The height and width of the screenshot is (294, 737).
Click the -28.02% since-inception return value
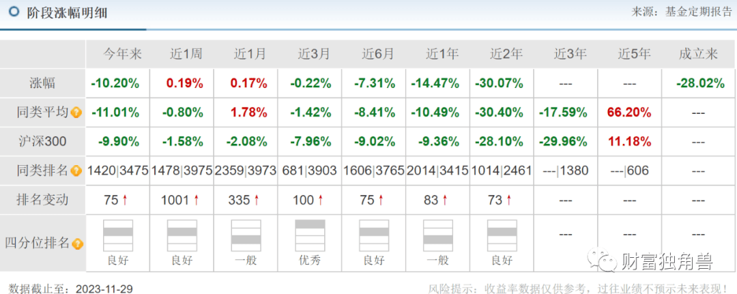click(x=700, y=84)
